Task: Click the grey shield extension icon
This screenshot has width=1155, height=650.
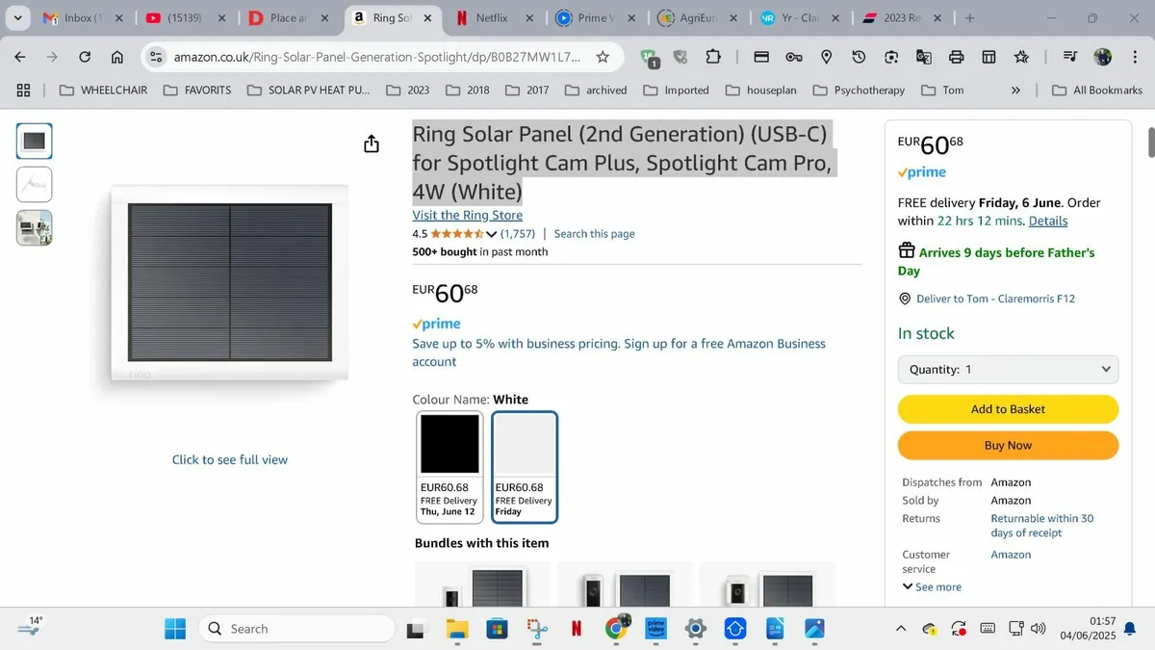Action: tap(680, 57)
